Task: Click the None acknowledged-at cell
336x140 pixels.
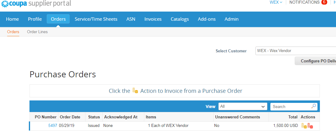Action: coord(108,126)
